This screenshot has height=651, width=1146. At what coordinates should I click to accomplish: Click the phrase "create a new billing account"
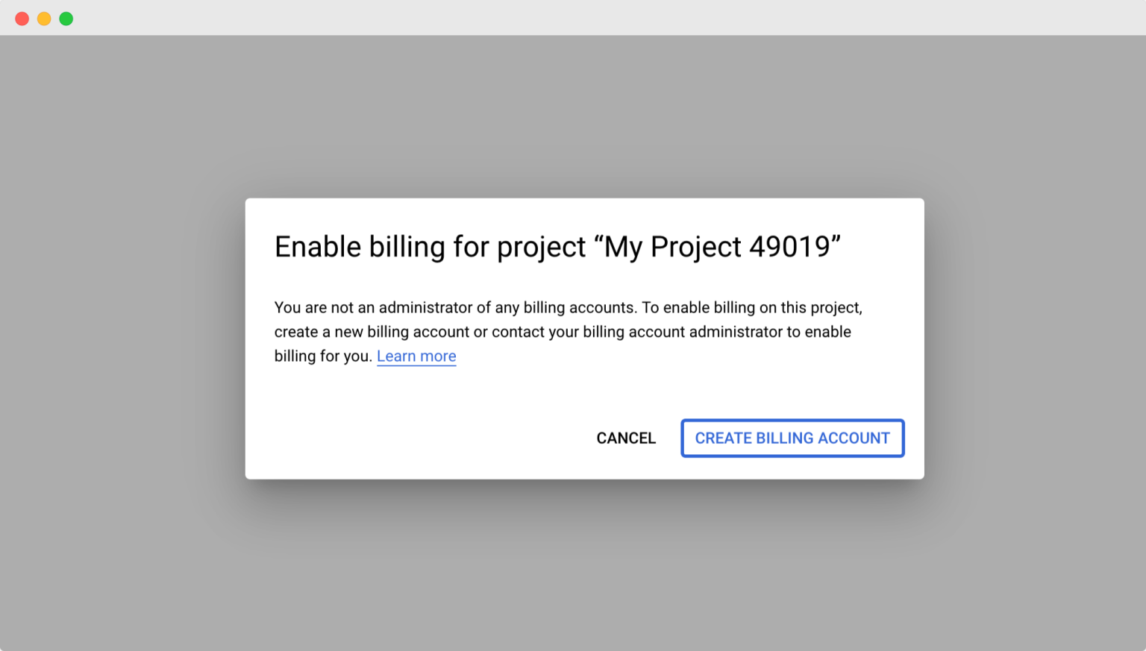pyautogui.click(x=372, y=332)
